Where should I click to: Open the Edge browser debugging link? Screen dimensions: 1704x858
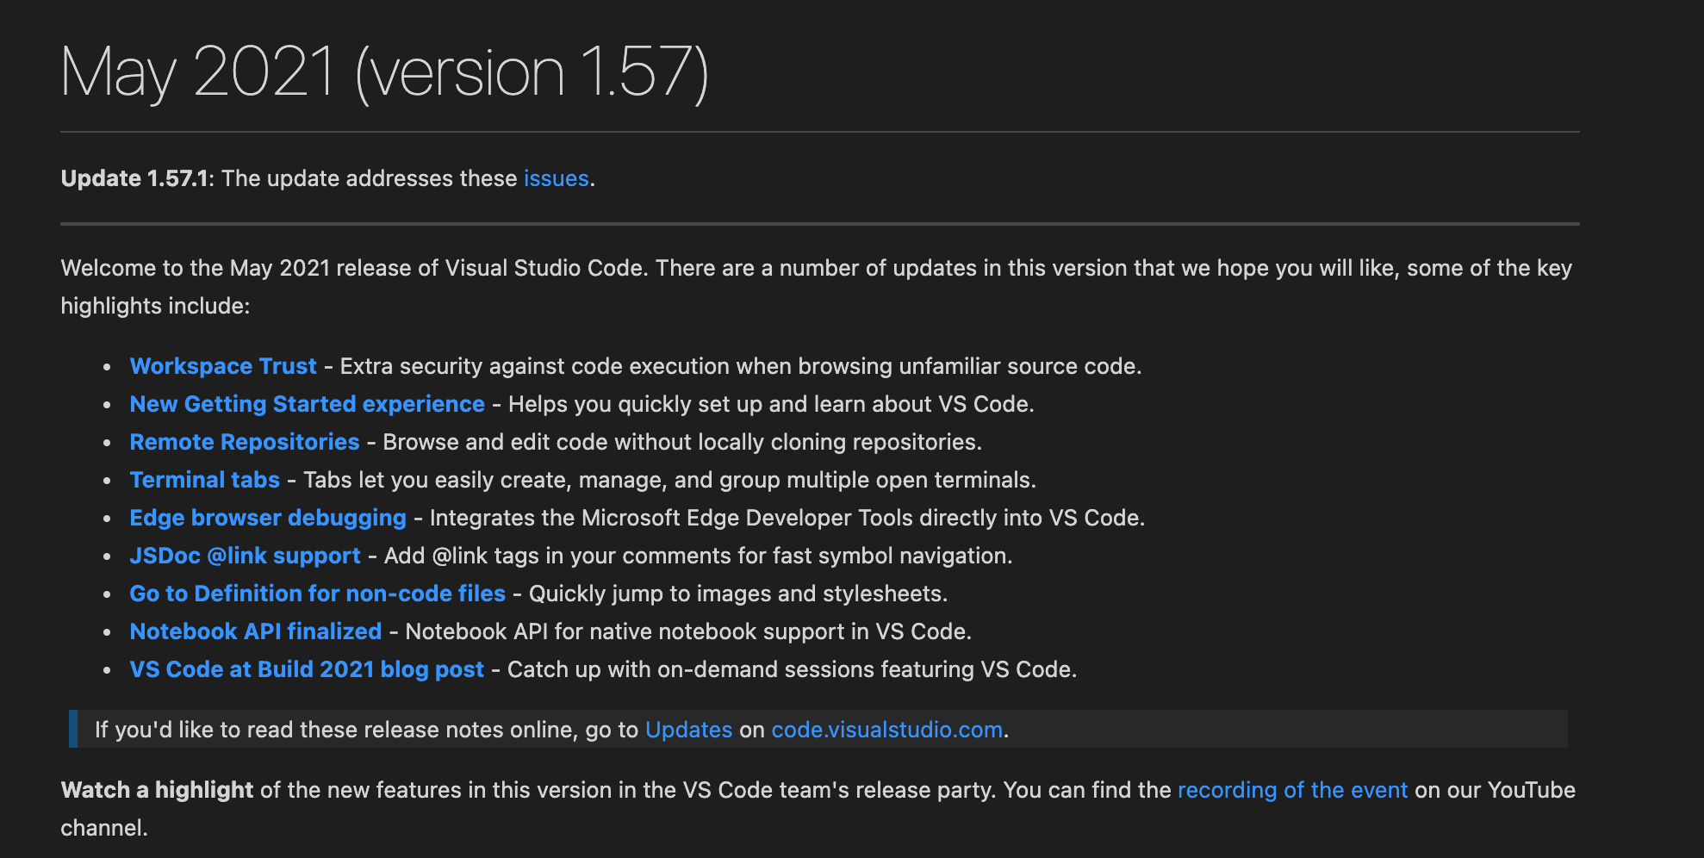[267, 518]
